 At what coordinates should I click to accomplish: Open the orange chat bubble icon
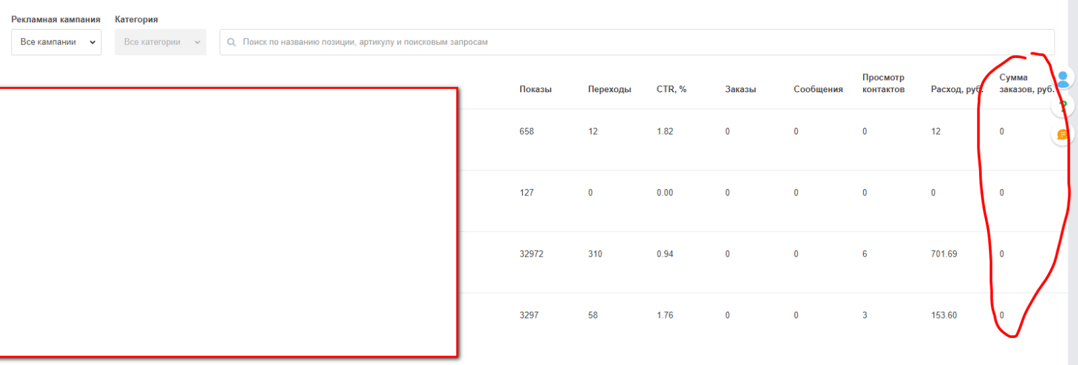coord(1063,135)
